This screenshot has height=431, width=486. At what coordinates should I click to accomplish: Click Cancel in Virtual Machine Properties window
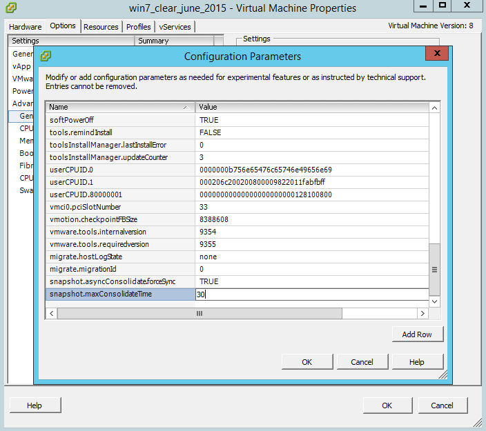pos(443,405)
